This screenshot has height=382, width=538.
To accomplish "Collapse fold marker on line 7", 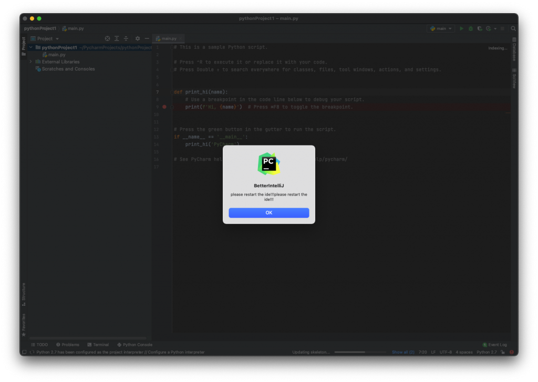I will pyautogui.click(x=172, y=92).
